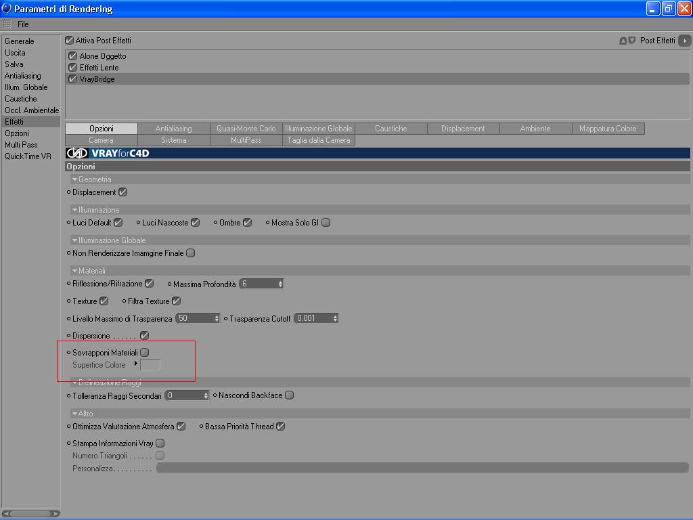Toggle the Texture checkbox

[x=104, y=301]
